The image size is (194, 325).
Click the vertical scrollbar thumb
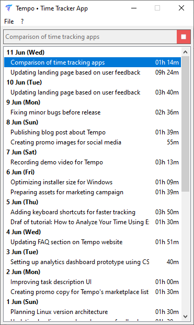tap(185, 124)
